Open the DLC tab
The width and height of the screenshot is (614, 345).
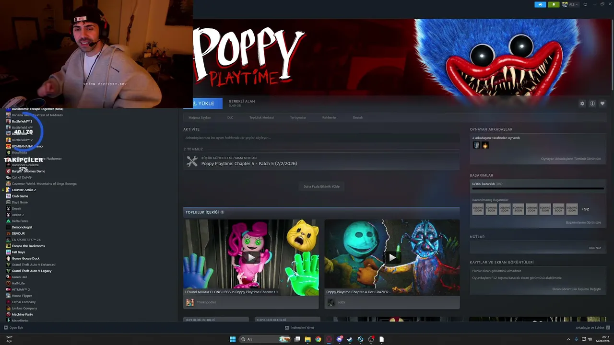click(x=230, y=117)
